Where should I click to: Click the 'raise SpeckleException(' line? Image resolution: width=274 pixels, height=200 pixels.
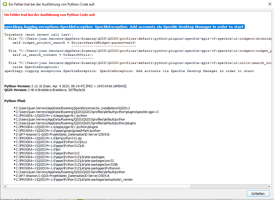point(36,67)
